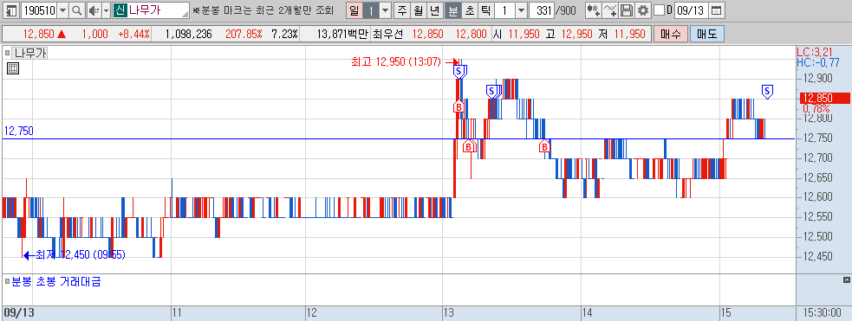The width and height of the screenshot is (852, 321).
Task: Click the current price tag 12,850
Action: click(x=825, y=98)
